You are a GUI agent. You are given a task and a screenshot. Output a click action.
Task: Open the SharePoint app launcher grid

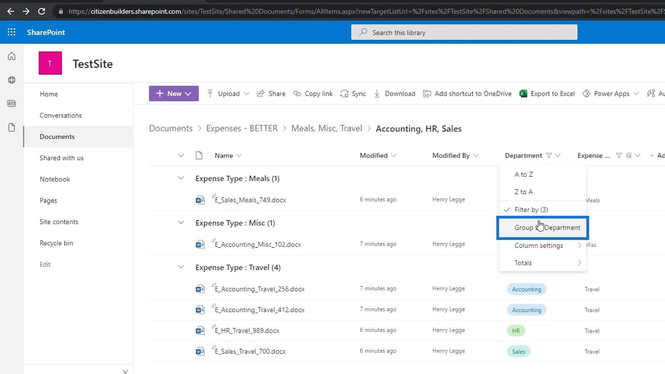tap(11, 32)
